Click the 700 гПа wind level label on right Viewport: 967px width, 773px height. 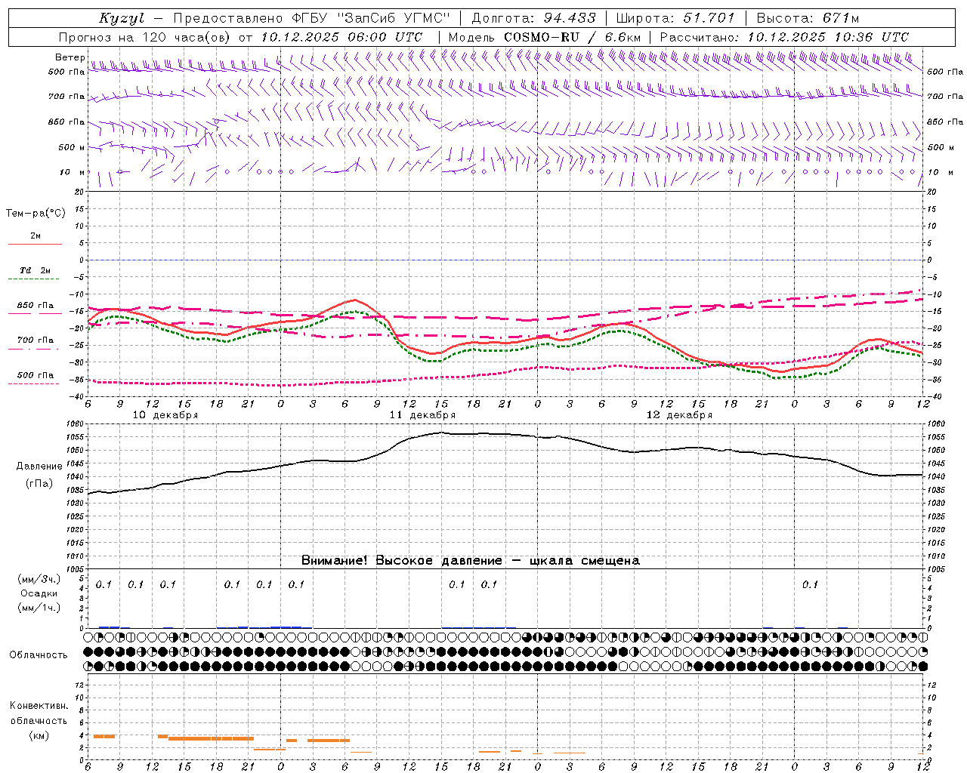click(945, 97)
